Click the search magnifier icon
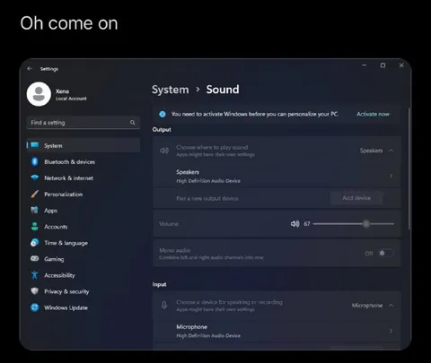 click(x=132, y=123)
